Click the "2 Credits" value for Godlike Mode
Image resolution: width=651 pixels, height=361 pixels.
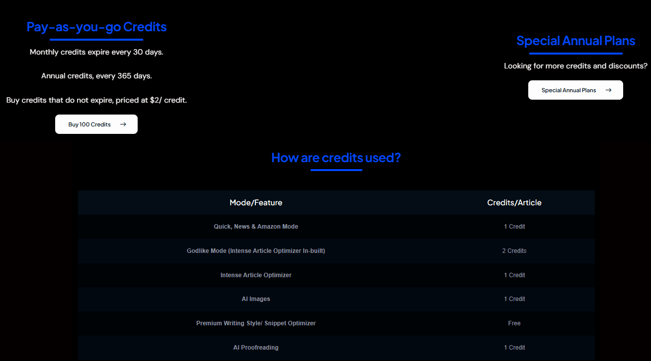click(x=514, y=251)
